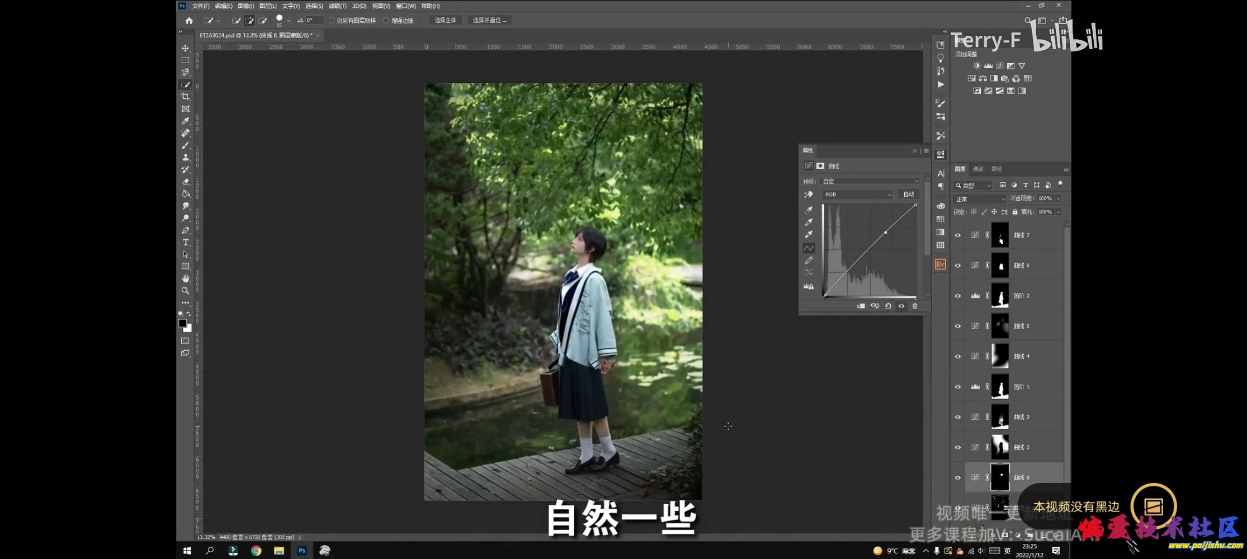1247x559 pixels.
Task: Switch to the 通道 tab
Action: click(978, 169)
